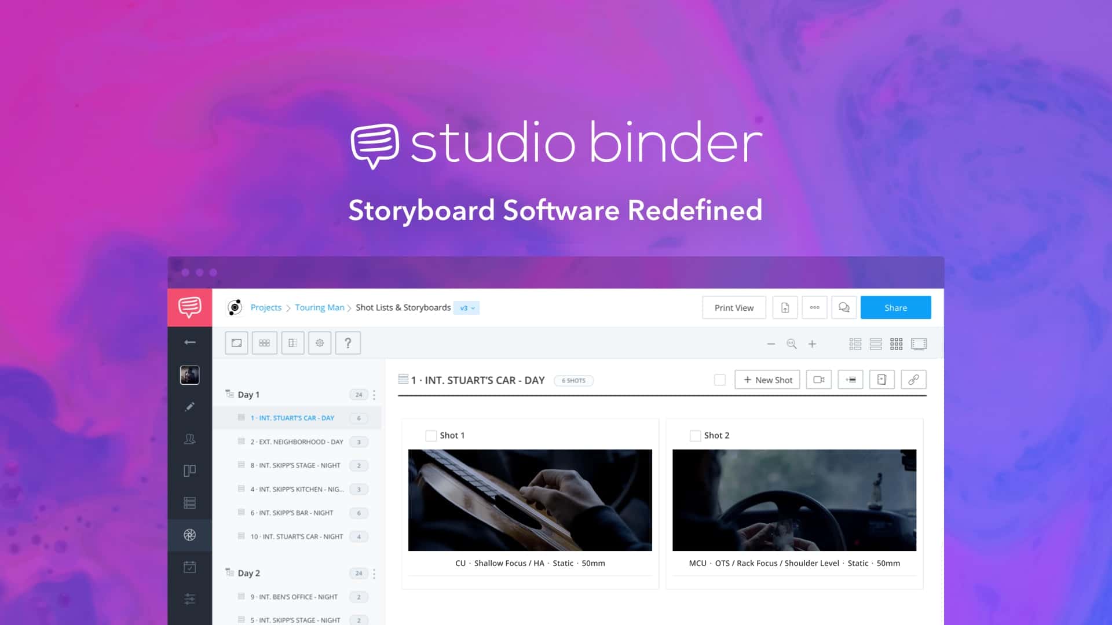
Task: Click the Print View button
Action: 734,307
